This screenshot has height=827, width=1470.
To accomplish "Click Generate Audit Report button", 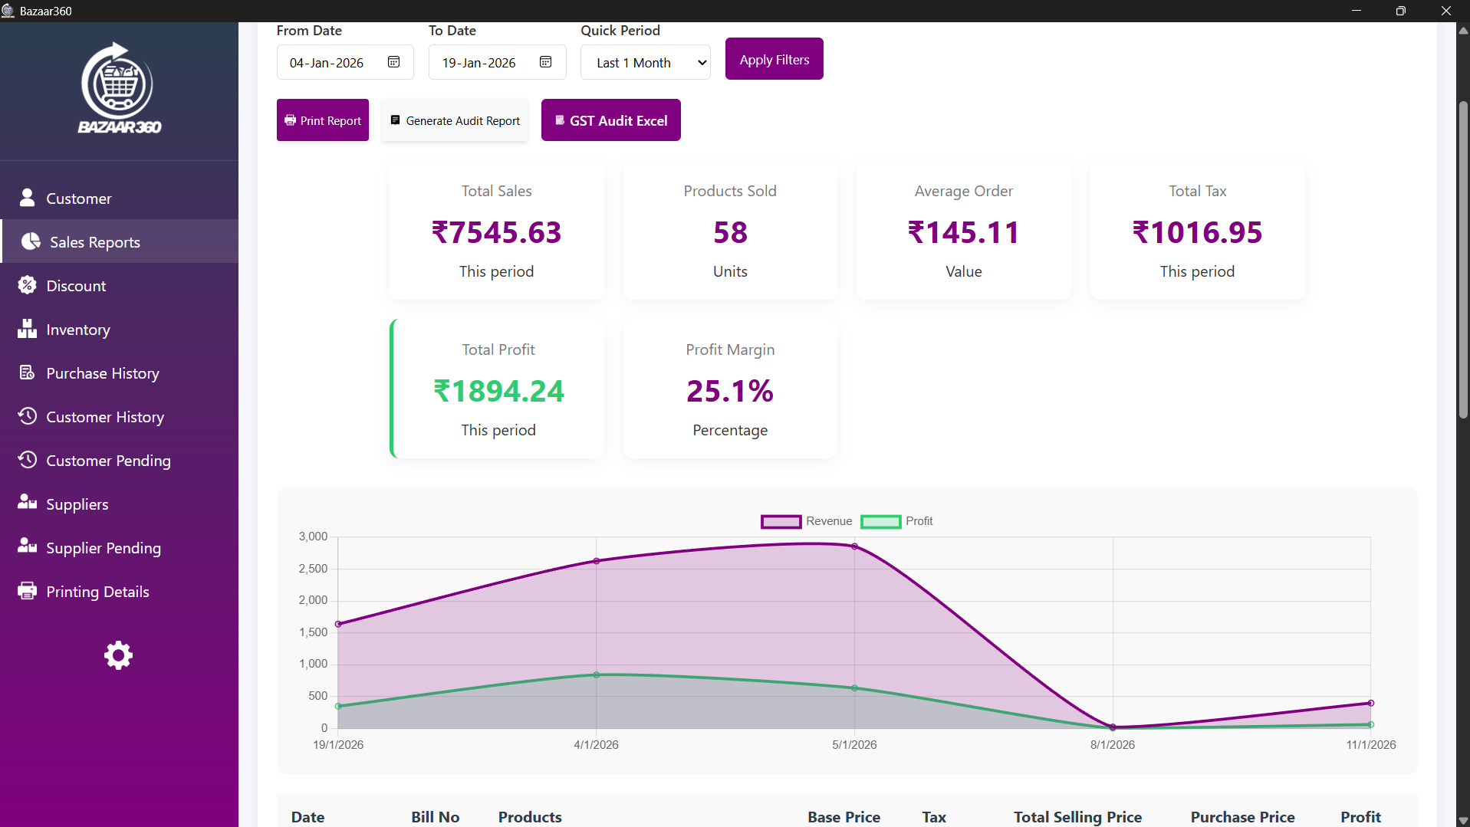I will point(455,120).
